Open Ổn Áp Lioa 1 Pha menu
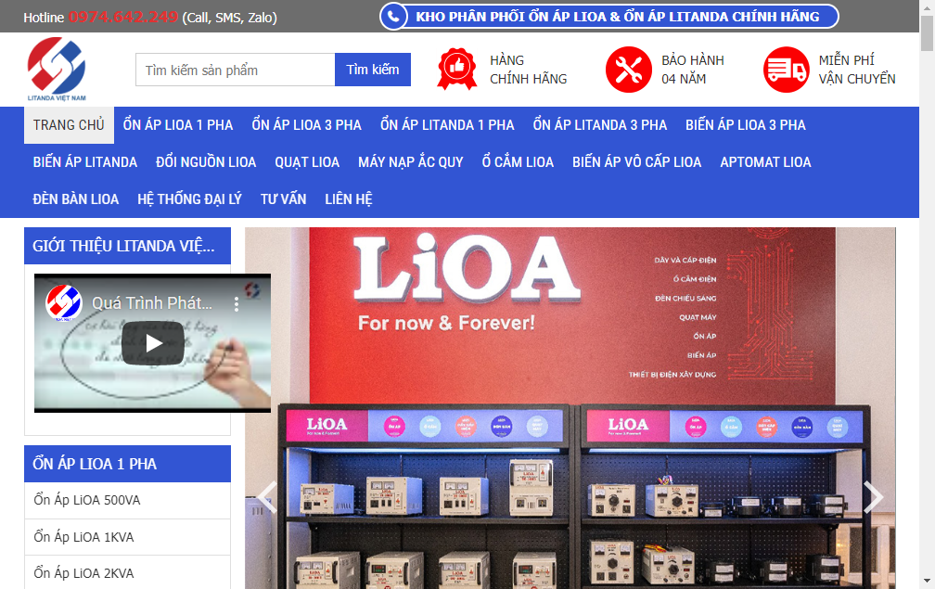Image resolution: width=935 pixels, height=589 pixels. (x=178, y=125)
